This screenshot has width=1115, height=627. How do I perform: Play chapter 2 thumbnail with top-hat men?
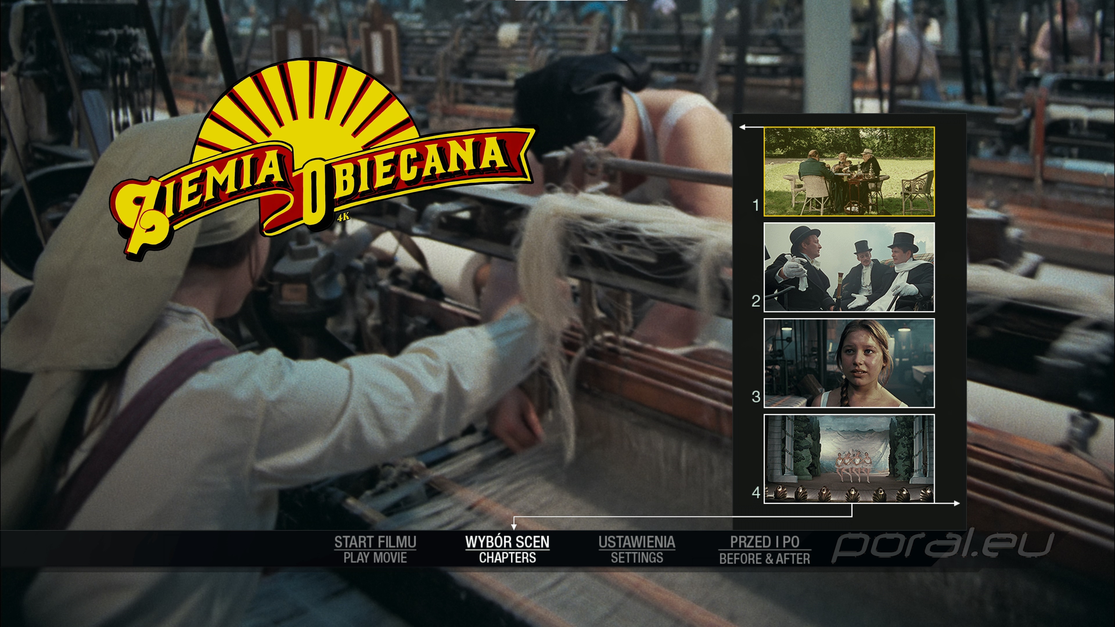pyautogui.click(x=849, y=267)
